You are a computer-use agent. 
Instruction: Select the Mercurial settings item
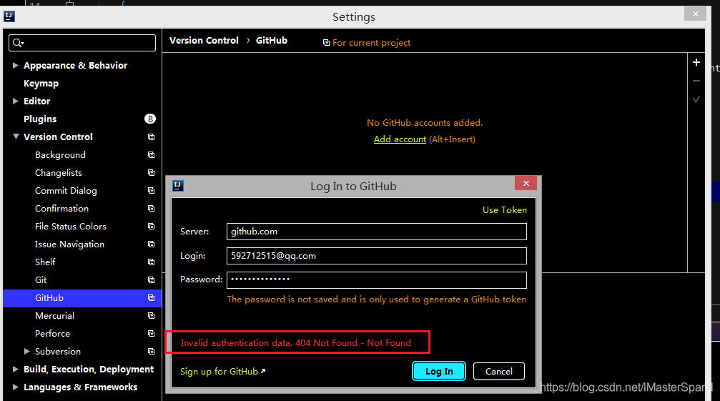pos(54,316)
